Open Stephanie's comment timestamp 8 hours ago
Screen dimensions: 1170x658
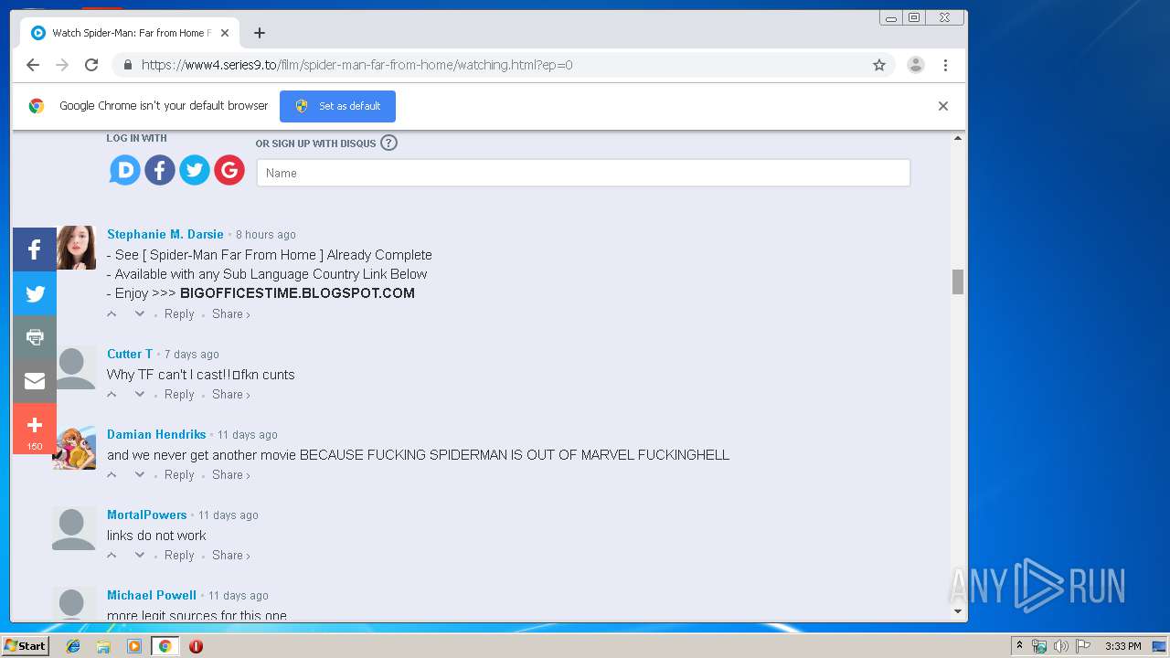pos(266,235)
